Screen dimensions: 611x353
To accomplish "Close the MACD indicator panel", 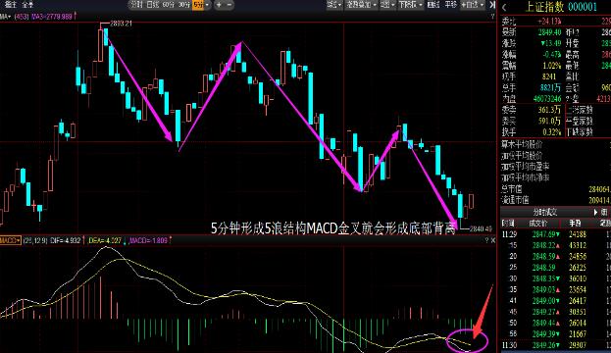I will tap(493, 240).
